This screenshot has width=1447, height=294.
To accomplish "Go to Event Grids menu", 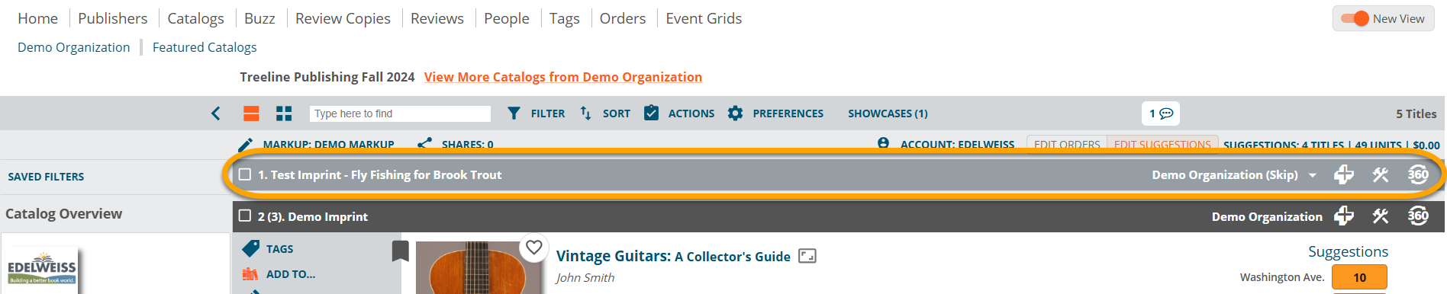I will click(x=704, y=18).
